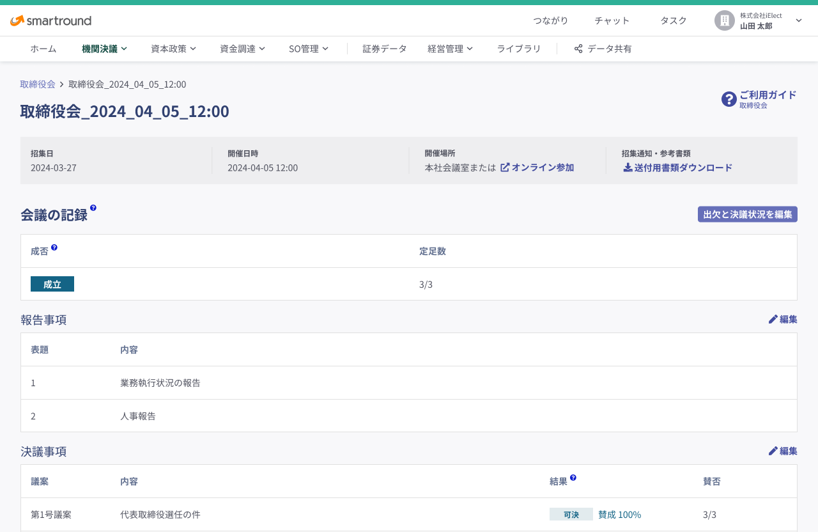Click the 賛成 100% voting result
The image size is (818, 532).
click(619, 514)
